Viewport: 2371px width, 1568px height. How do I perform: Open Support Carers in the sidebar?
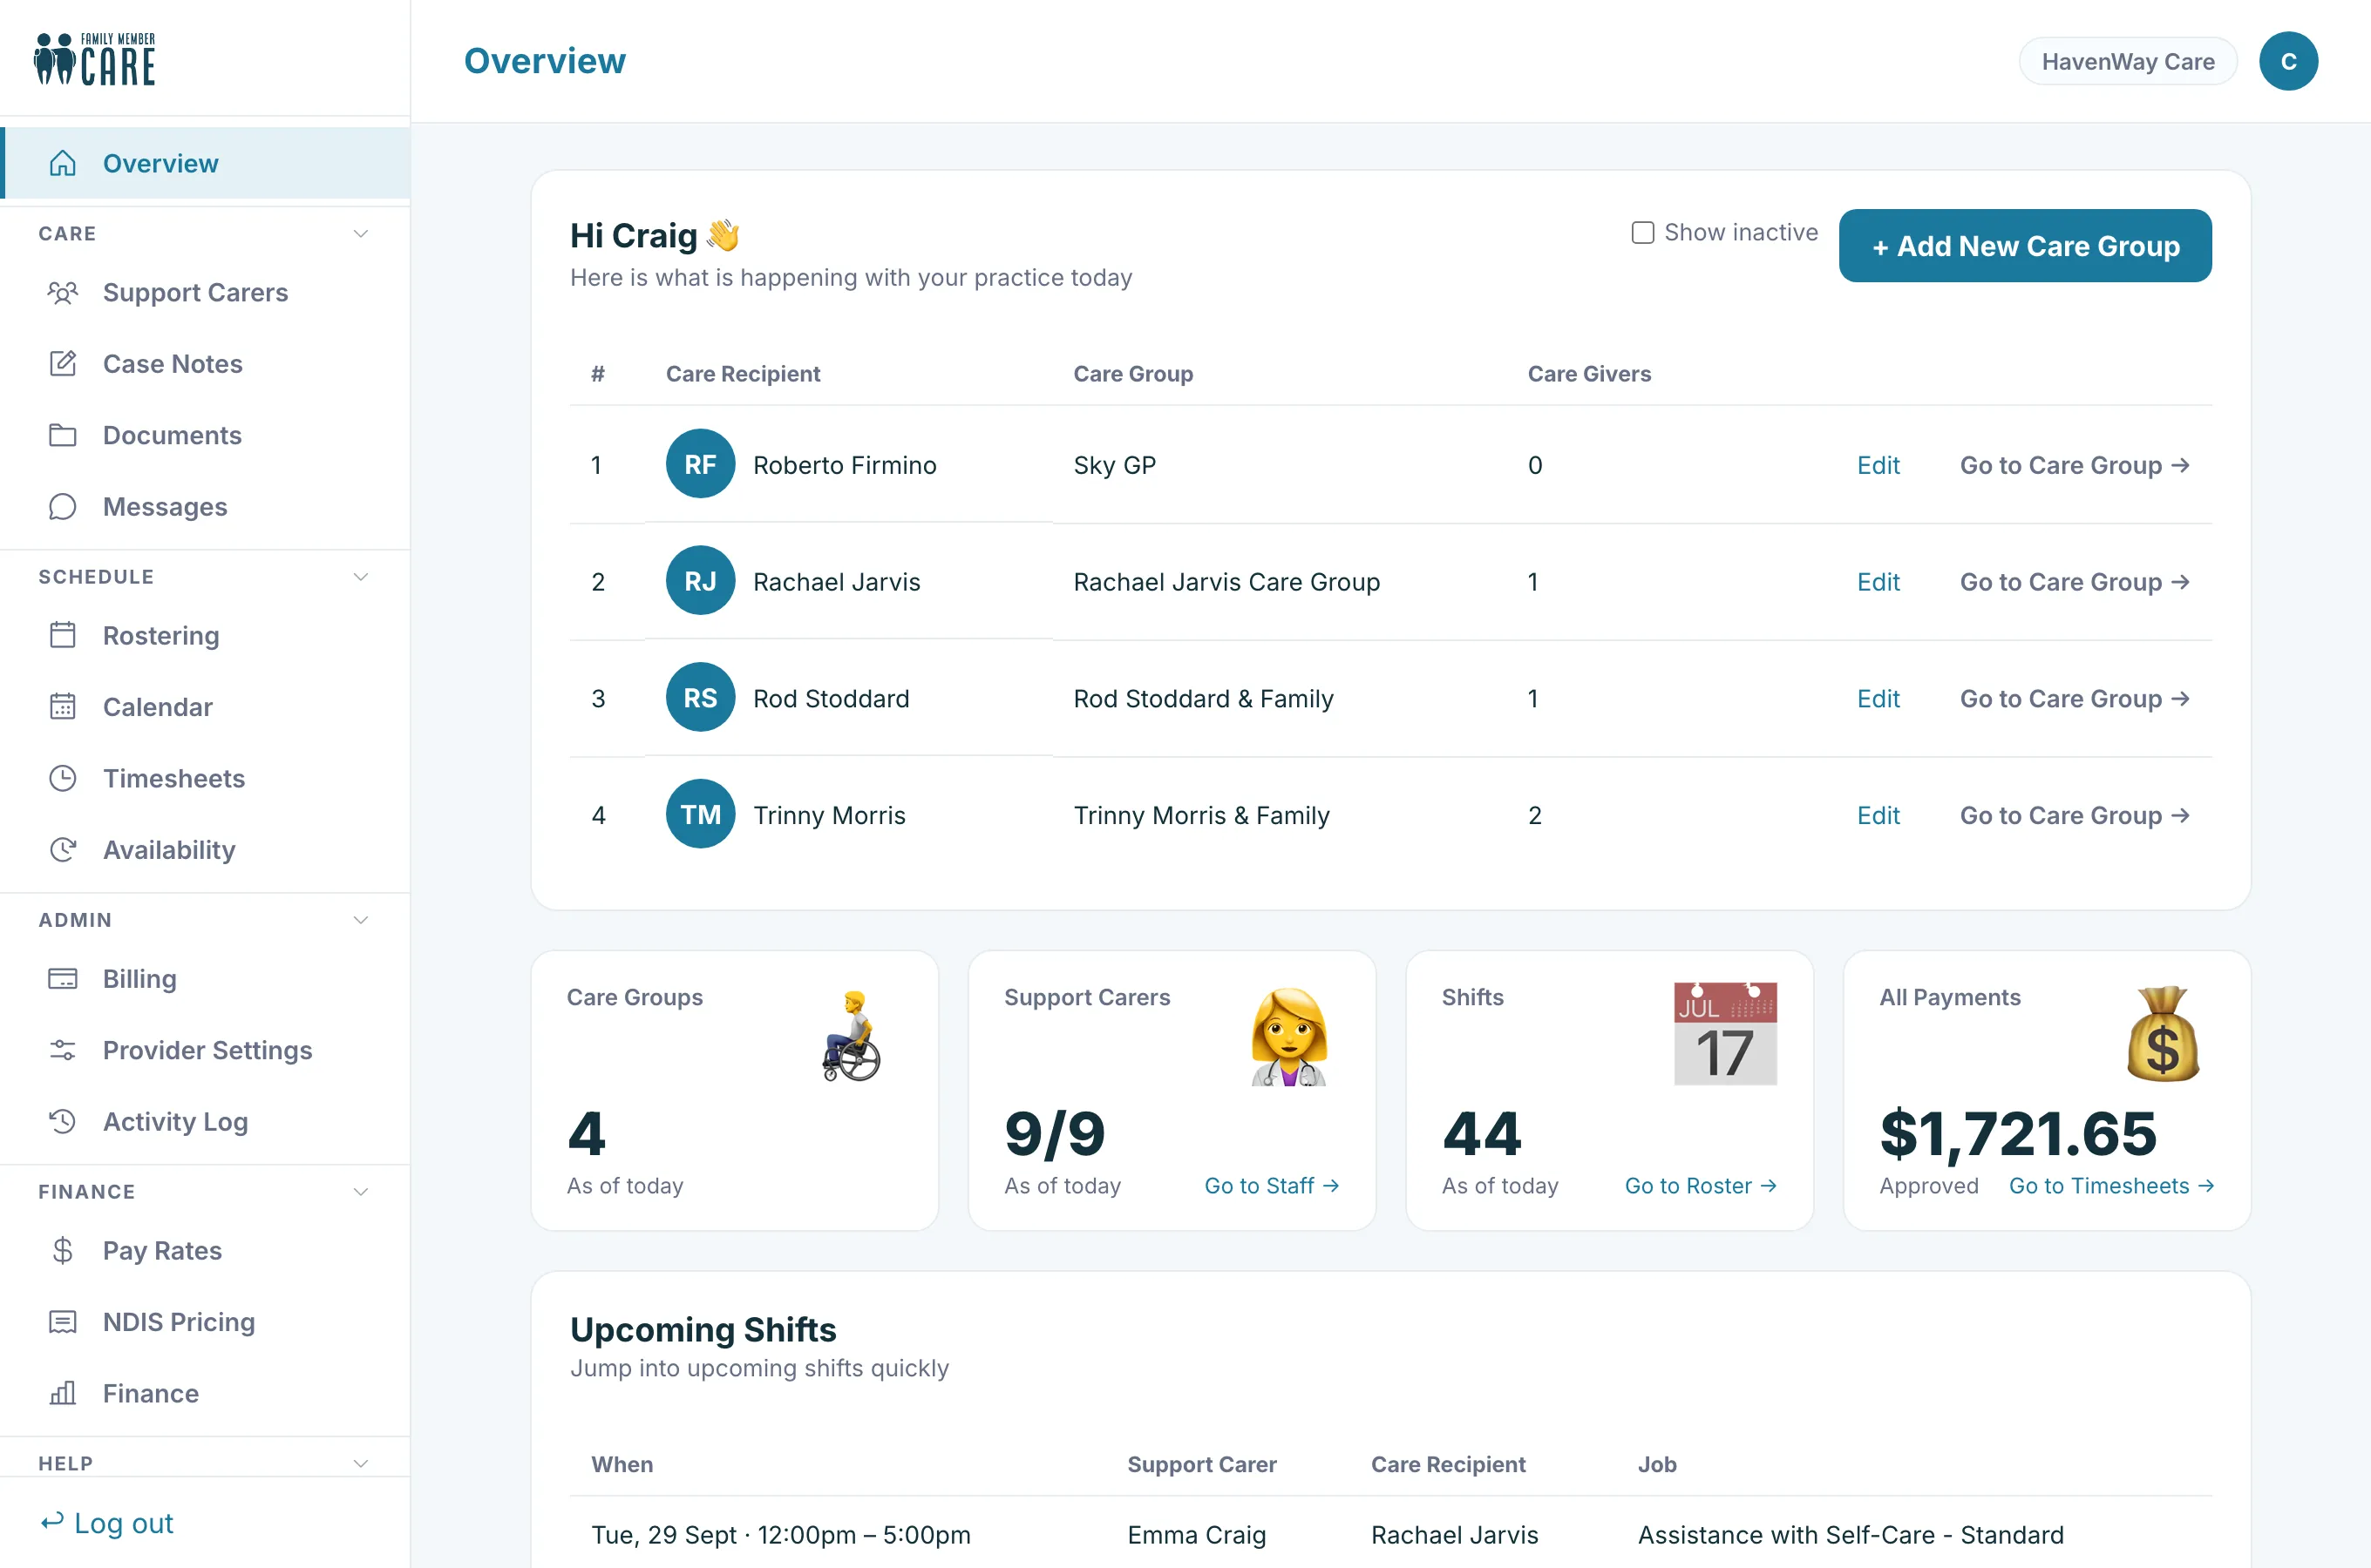(205, 292)
